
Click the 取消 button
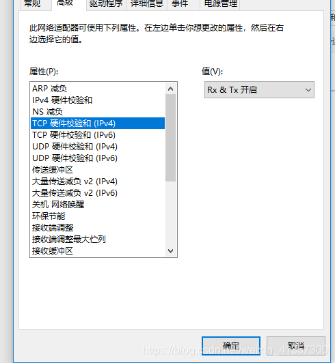click(x=296, y=346)
